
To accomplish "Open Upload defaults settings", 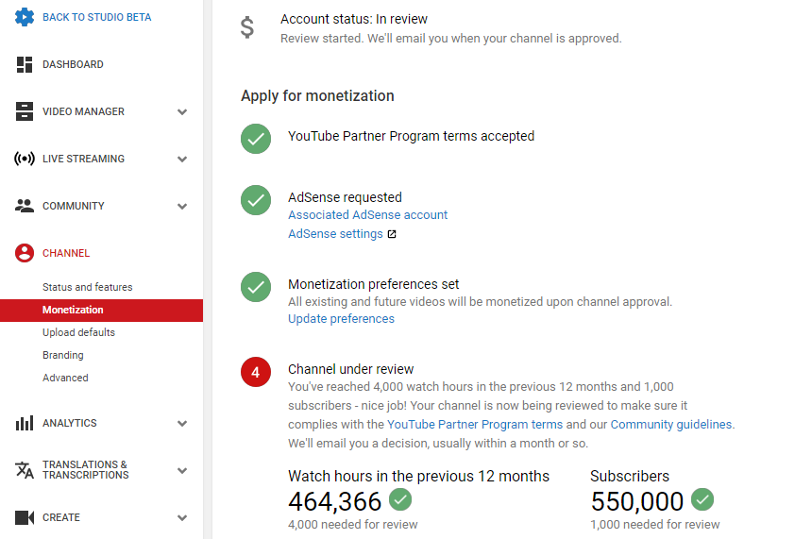I will coord(78,332).
